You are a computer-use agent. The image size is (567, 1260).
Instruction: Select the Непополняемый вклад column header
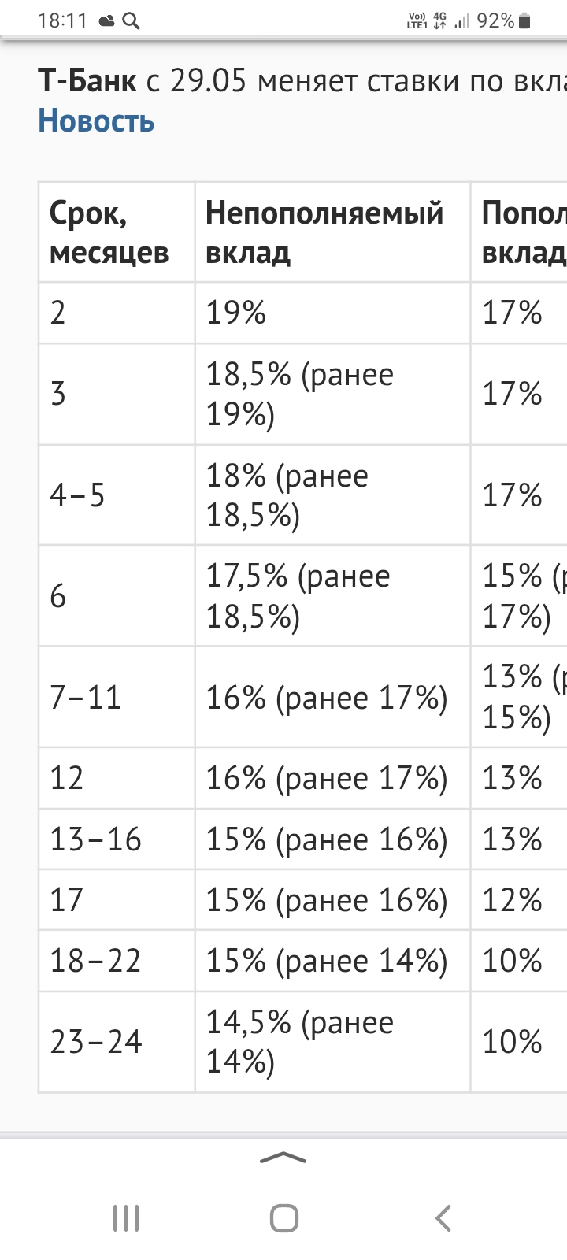click(332, 232)
